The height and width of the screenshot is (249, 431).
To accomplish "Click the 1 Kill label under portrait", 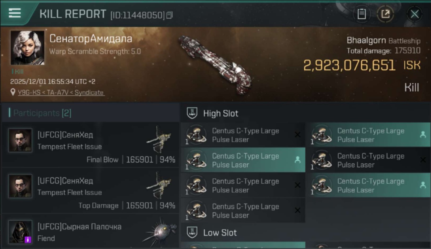I will pos(18,71).
